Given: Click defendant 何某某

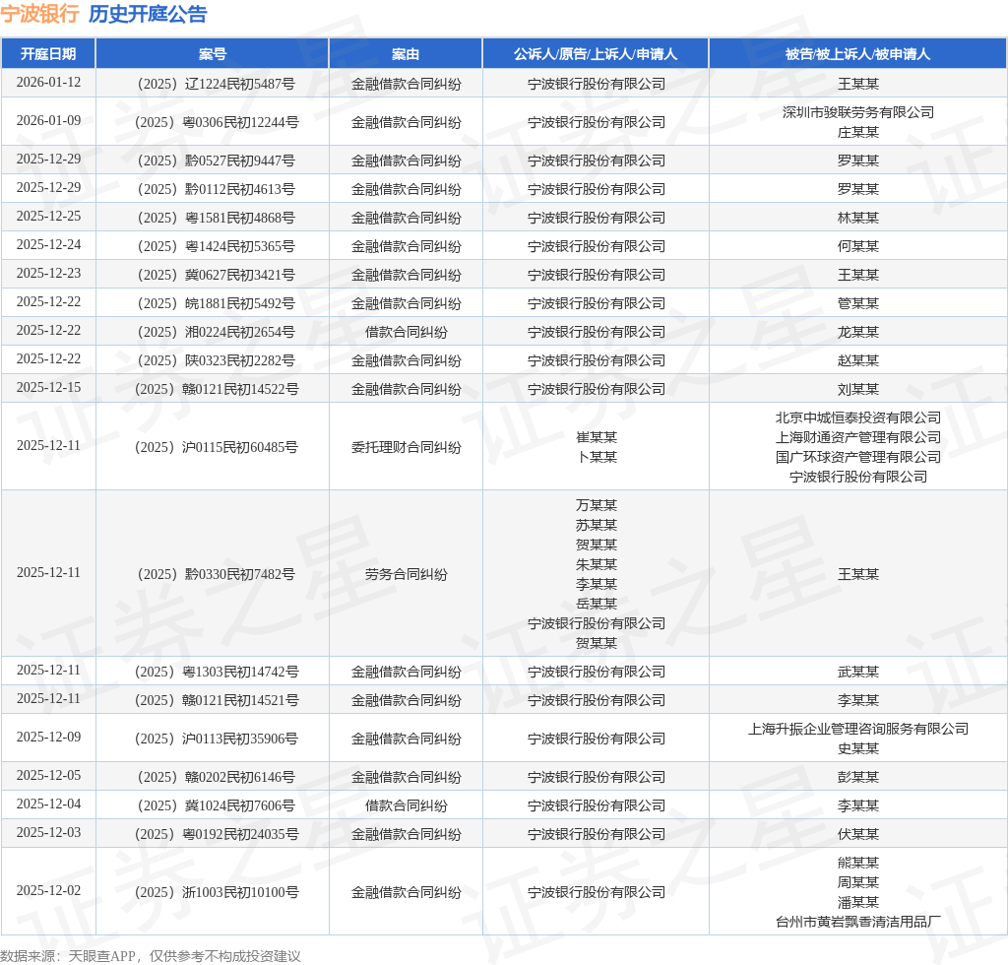Looking at the screenshot, I should pos(858,246).
